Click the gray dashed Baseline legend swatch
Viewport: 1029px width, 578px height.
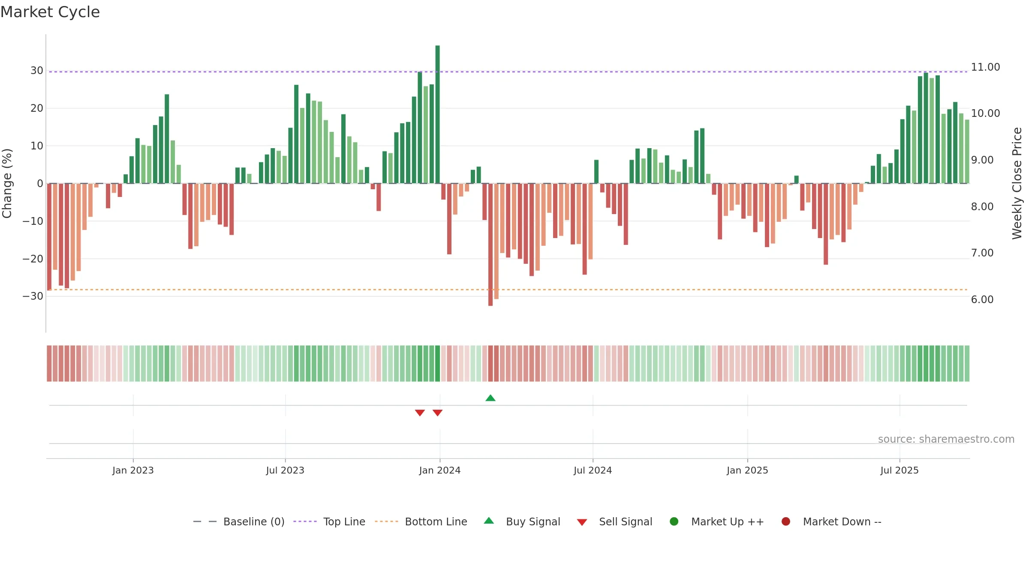205,521
